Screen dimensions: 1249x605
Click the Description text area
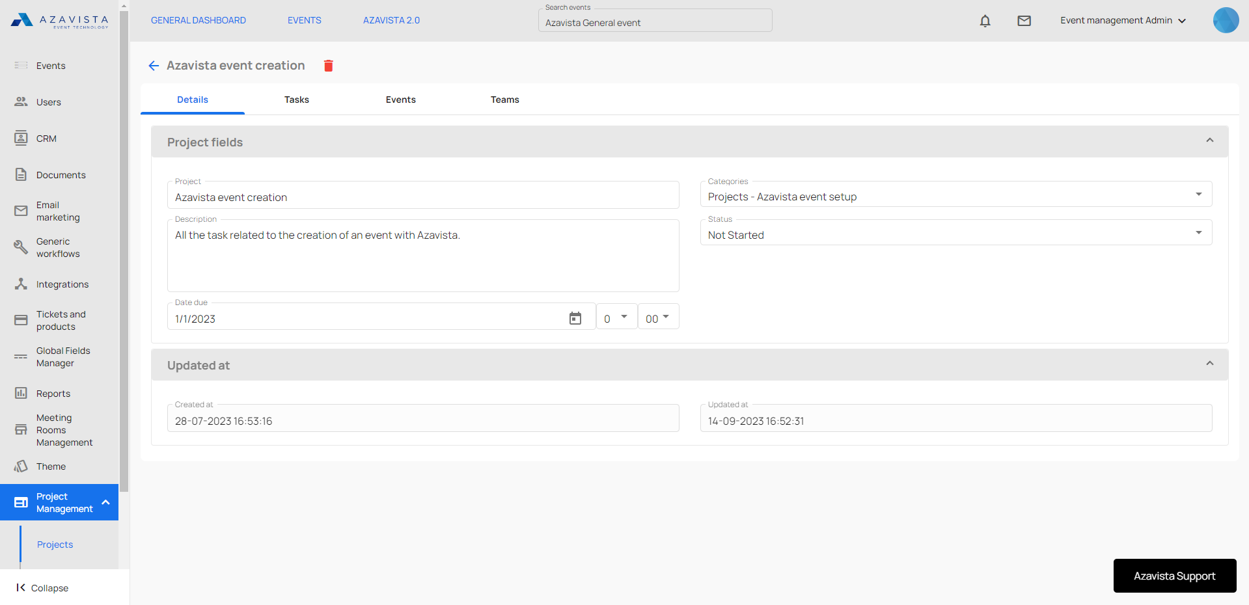tap(423, 256)
